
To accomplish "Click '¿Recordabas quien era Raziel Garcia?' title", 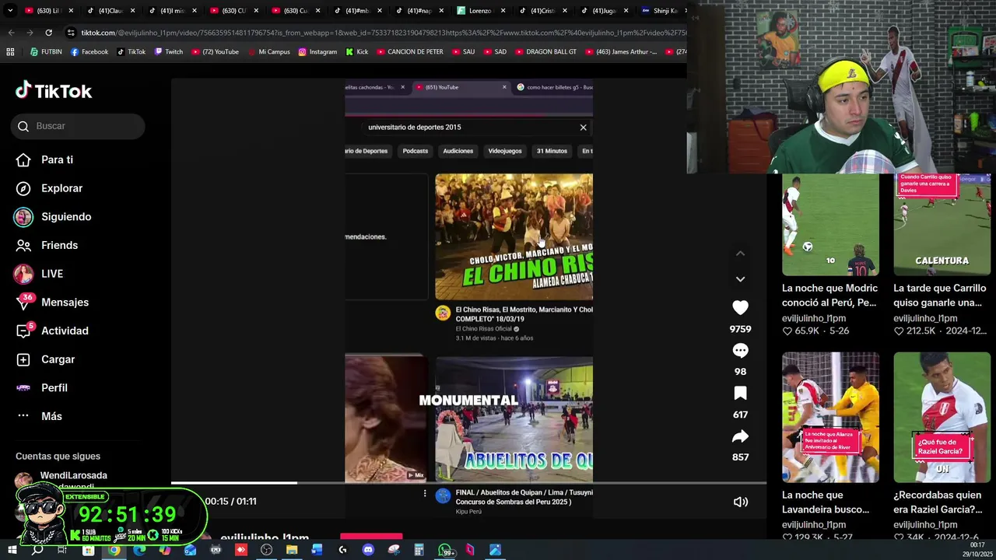I will tap(938, 502).
